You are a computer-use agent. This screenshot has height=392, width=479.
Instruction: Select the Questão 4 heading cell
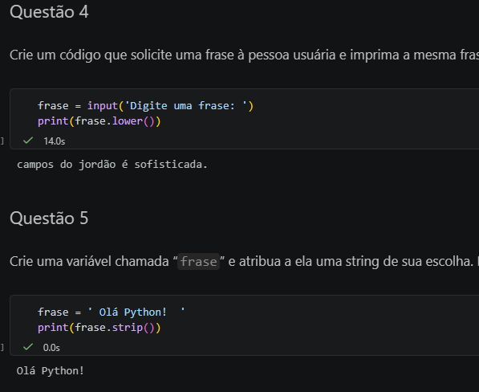[x=49, y=12]
